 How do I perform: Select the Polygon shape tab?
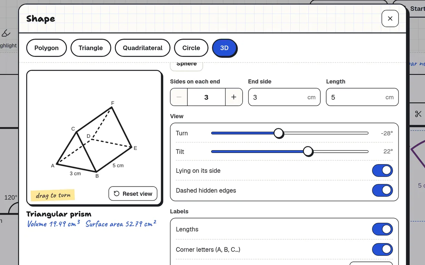click(46, 48)
